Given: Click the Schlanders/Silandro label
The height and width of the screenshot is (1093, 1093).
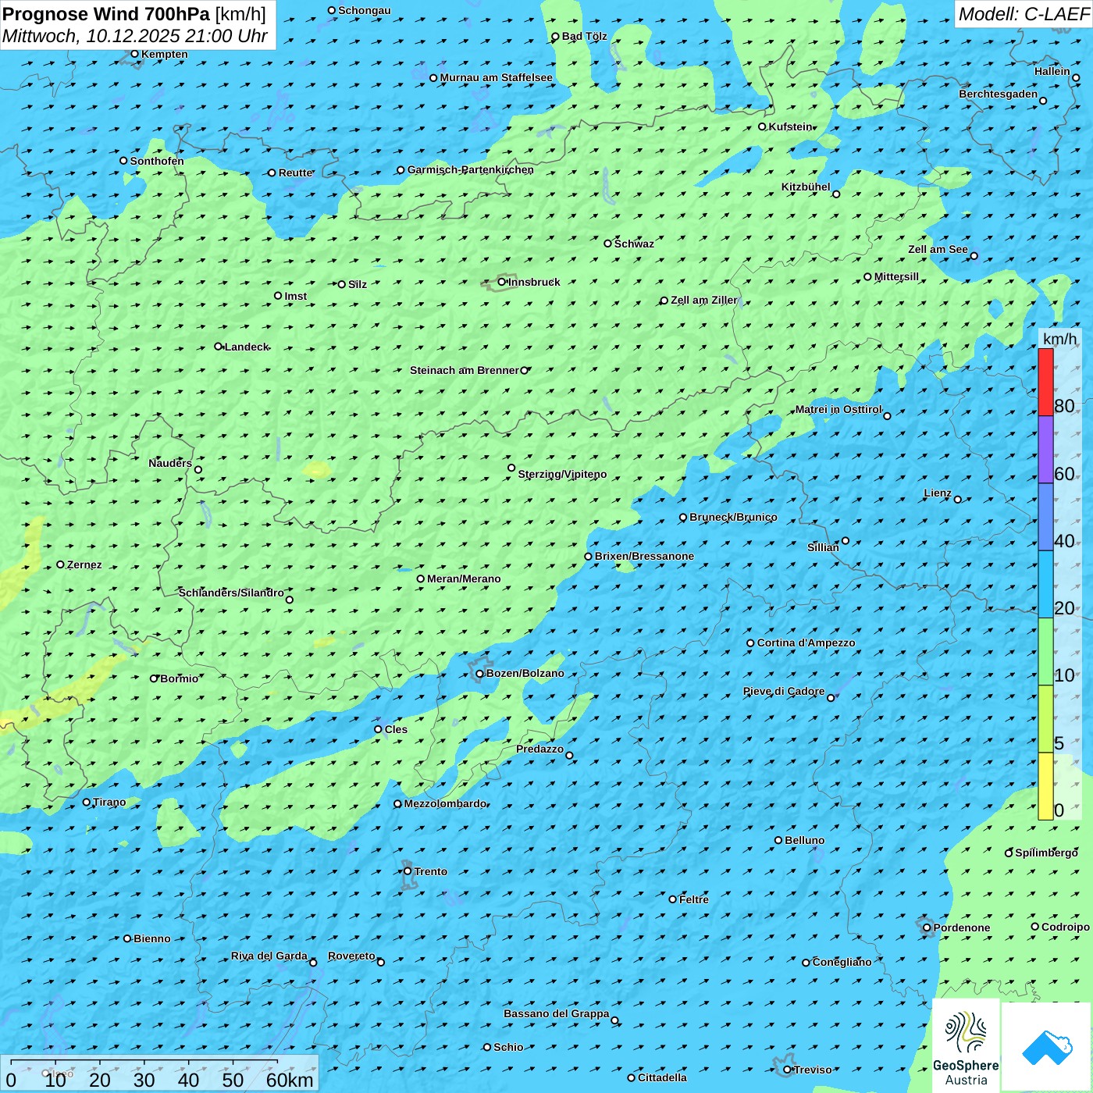Looking at the screenshot, I should click(x=231, y=593).
